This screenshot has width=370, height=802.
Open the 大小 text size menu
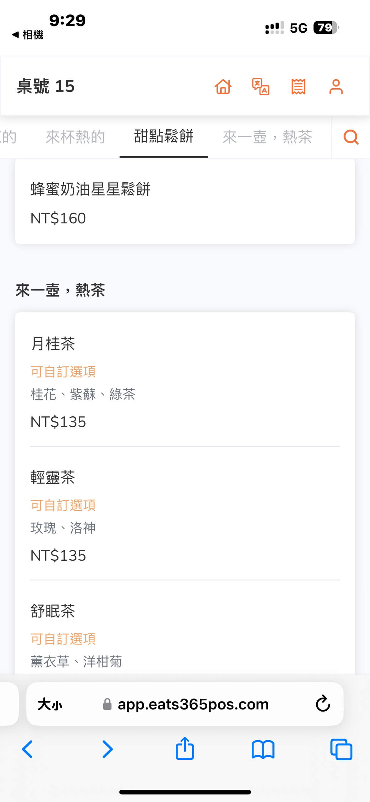click(50, 704)
